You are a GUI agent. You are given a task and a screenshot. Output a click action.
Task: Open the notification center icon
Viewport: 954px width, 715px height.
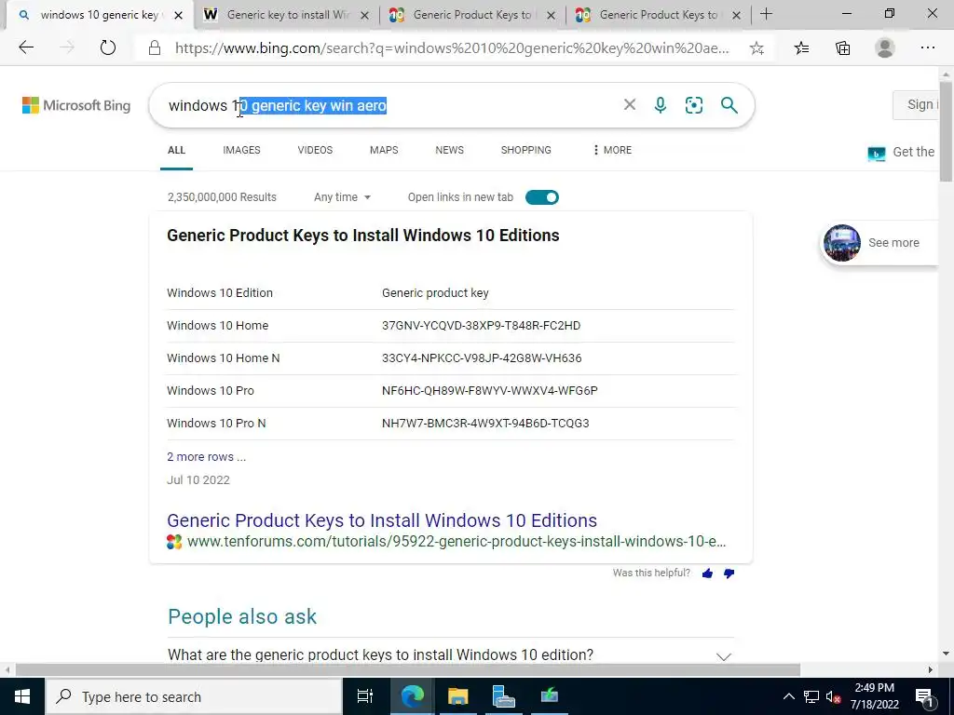923,696
